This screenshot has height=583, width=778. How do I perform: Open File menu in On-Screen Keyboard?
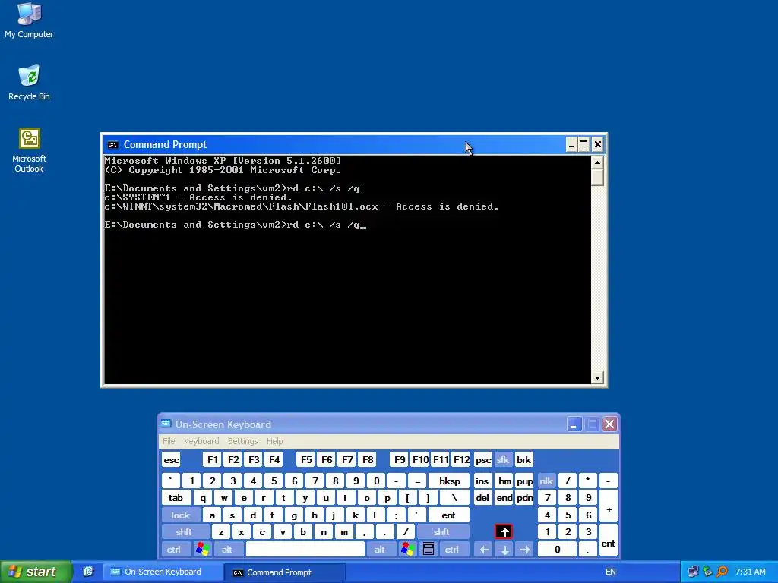(169, 441)
